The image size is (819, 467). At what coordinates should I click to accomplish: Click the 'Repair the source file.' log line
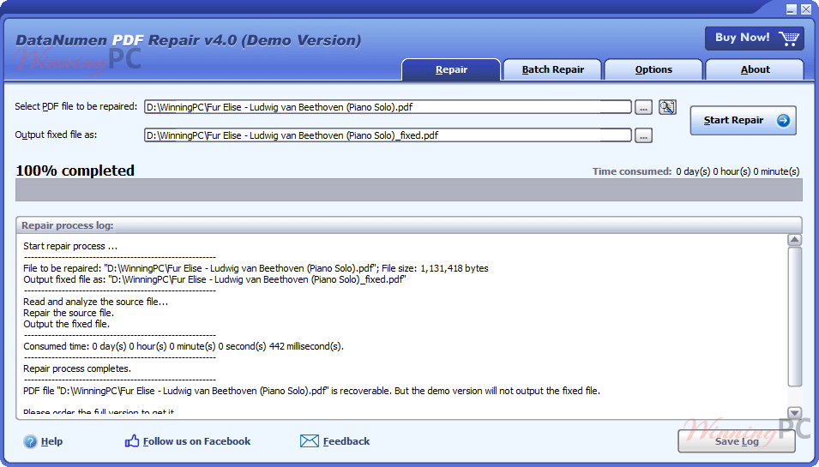click(69, 313)
